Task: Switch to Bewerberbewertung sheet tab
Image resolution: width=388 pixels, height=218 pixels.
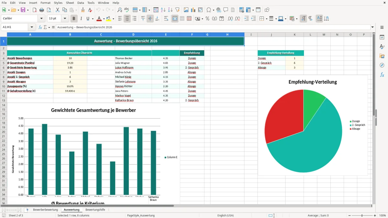Action: 45,210
